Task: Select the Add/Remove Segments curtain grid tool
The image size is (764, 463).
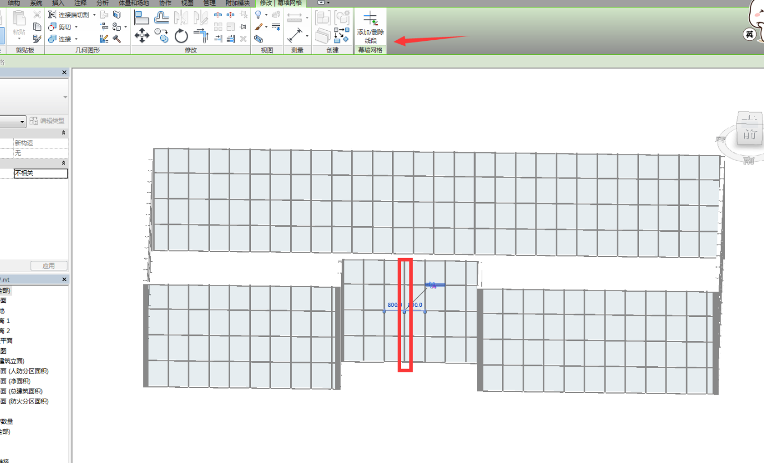Action: coord(370,27)
